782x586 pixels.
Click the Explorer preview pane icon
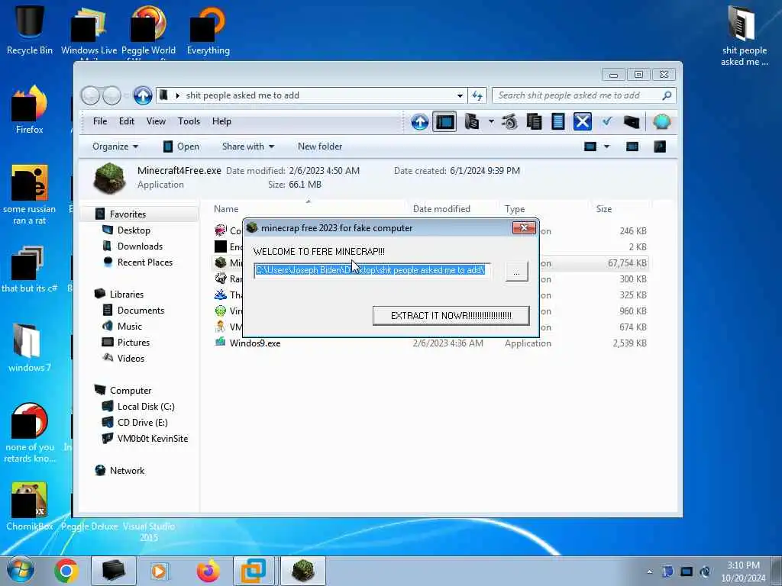[x=632, y=146]
